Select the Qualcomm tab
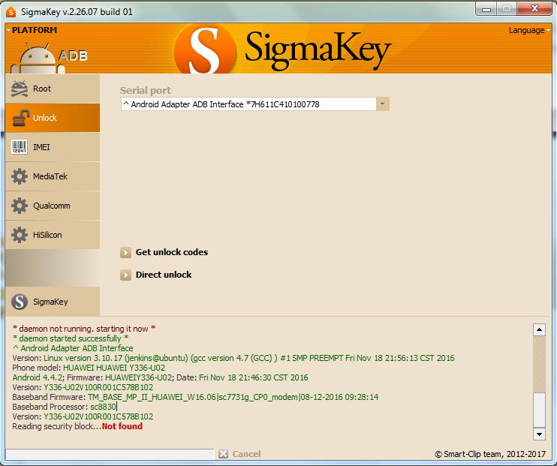This screenshot has height=466, width=557. tap(53, 206)
